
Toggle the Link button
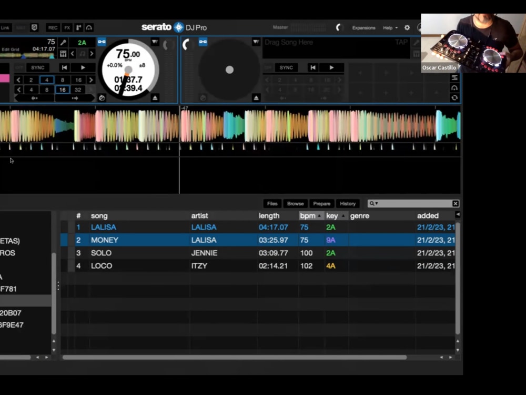(x=5, y=27)
